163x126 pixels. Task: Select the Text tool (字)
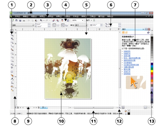(12, 68)
